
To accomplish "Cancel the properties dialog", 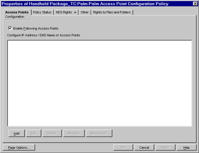I will pyautogui.click(x=144, y=148).
